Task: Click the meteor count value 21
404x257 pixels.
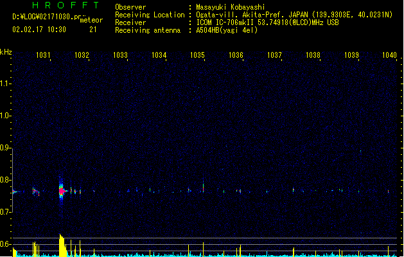Action: 93,30
